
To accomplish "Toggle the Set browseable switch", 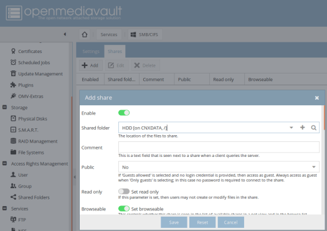I will click(x=124, y=209).
